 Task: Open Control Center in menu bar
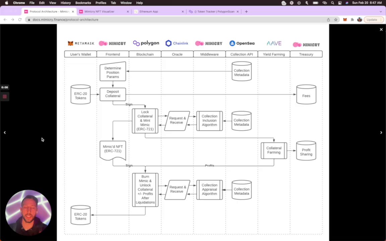pos(340,3)
